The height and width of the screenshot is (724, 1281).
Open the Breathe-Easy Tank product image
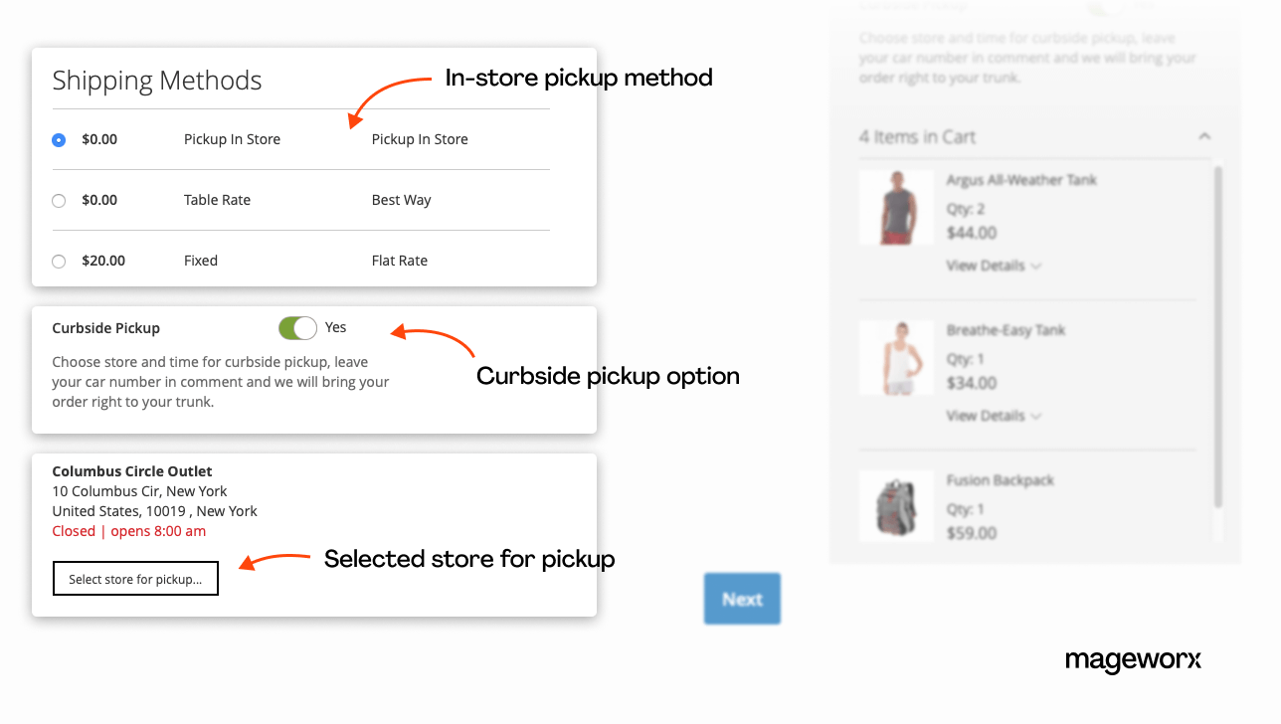coord(896,358)
